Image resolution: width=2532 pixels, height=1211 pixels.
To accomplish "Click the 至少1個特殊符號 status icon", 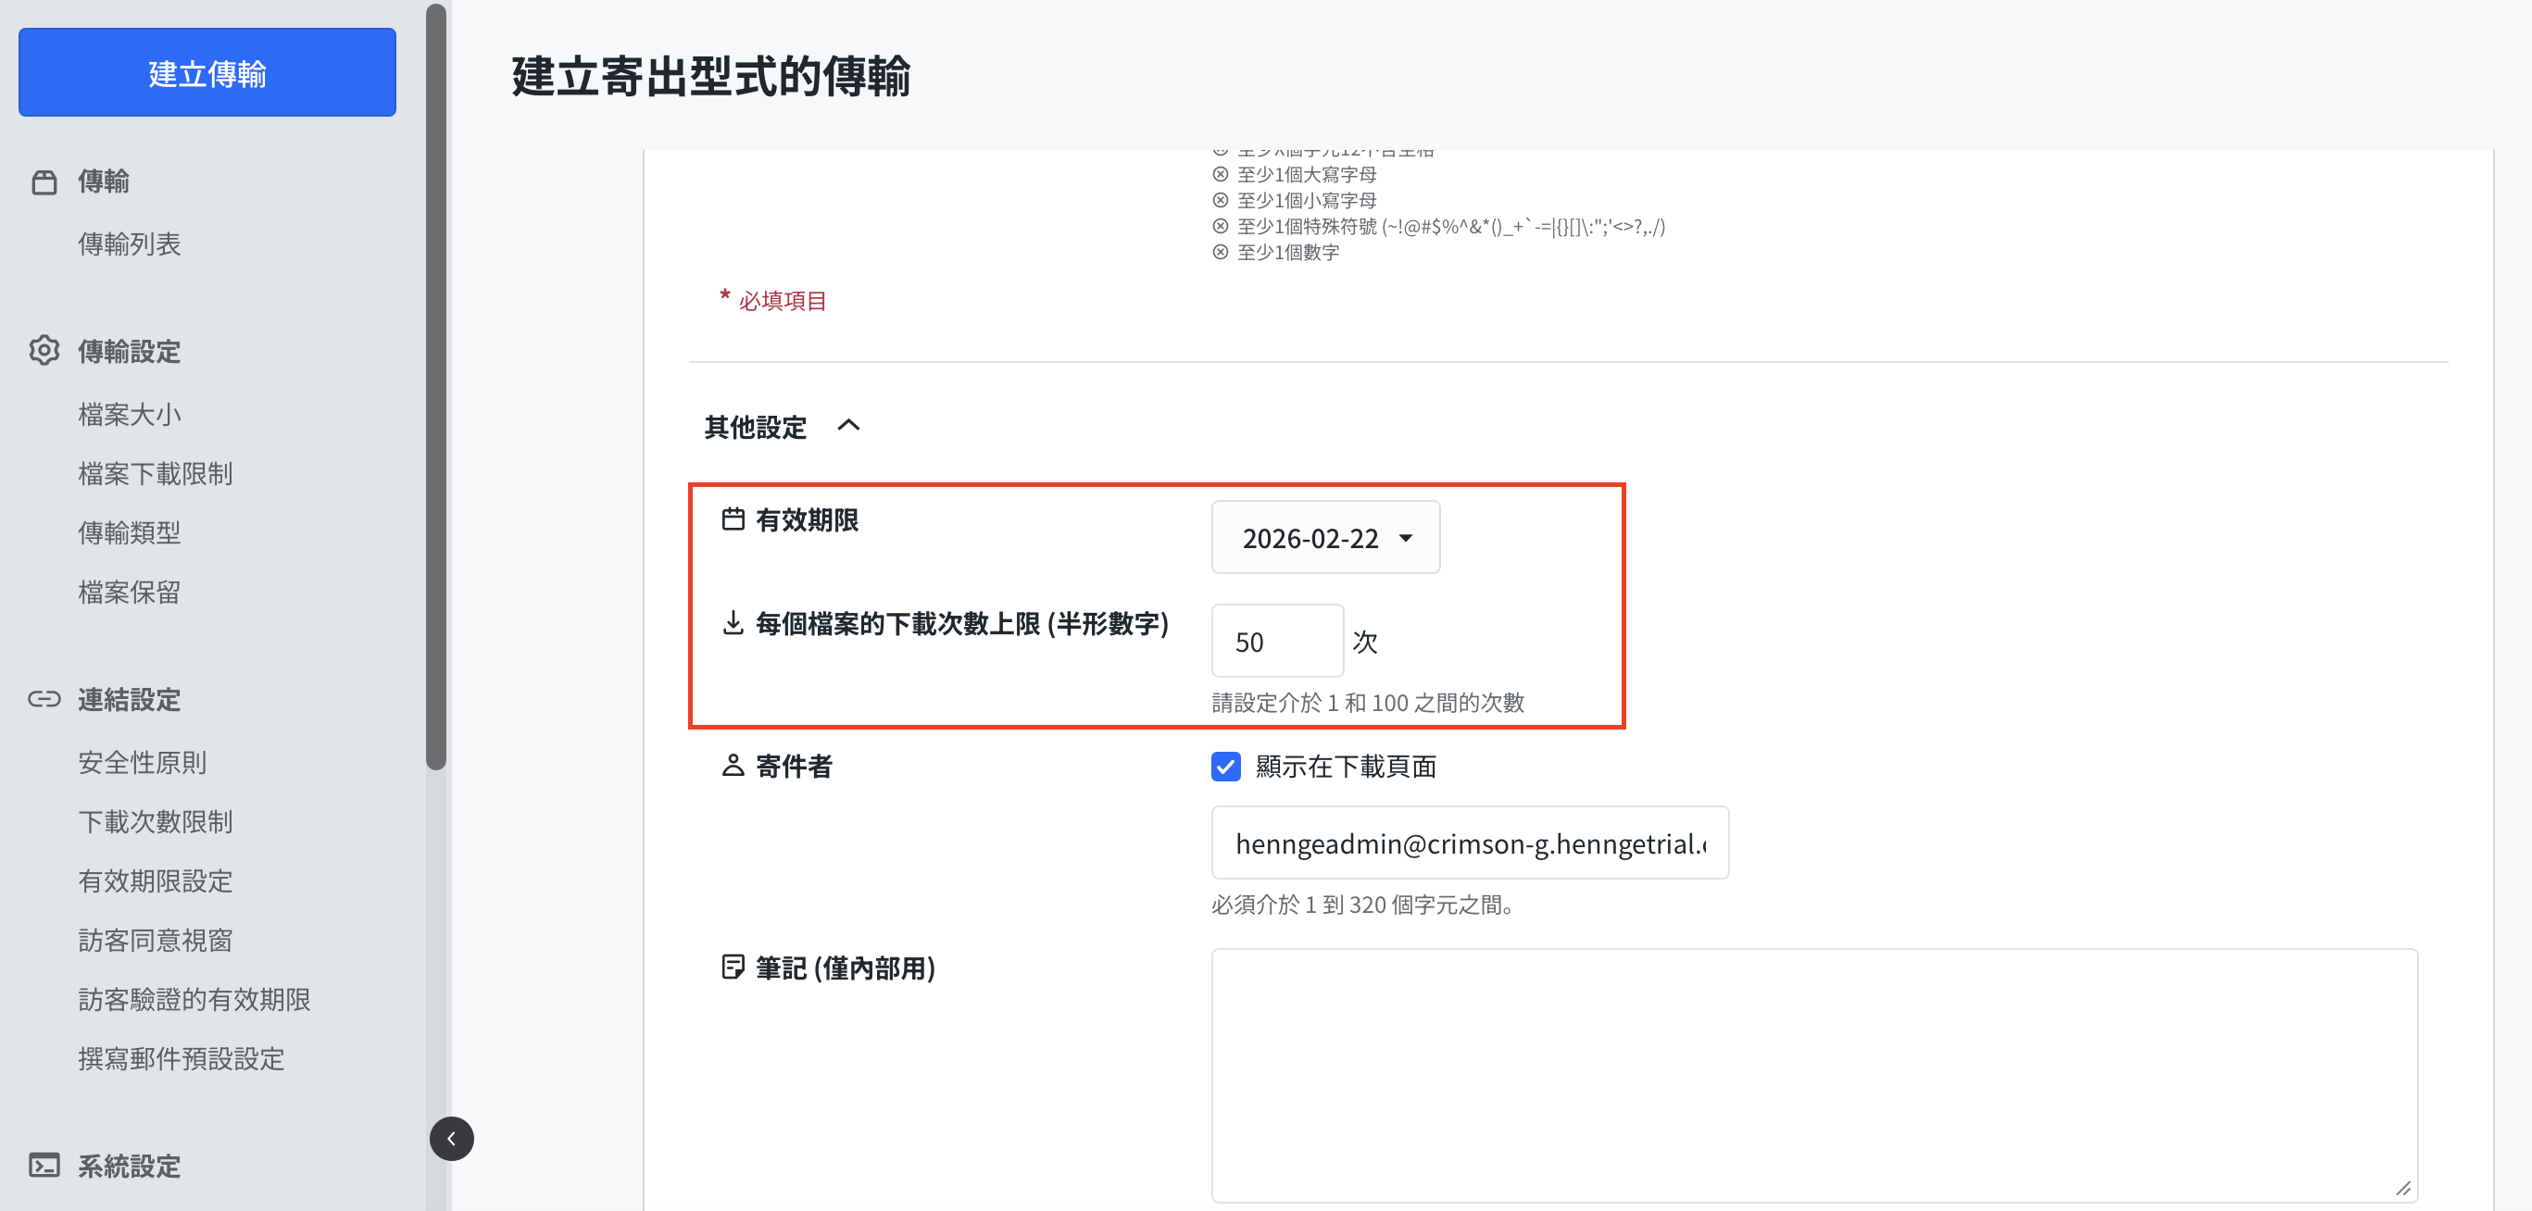I will coord(1220,226).
